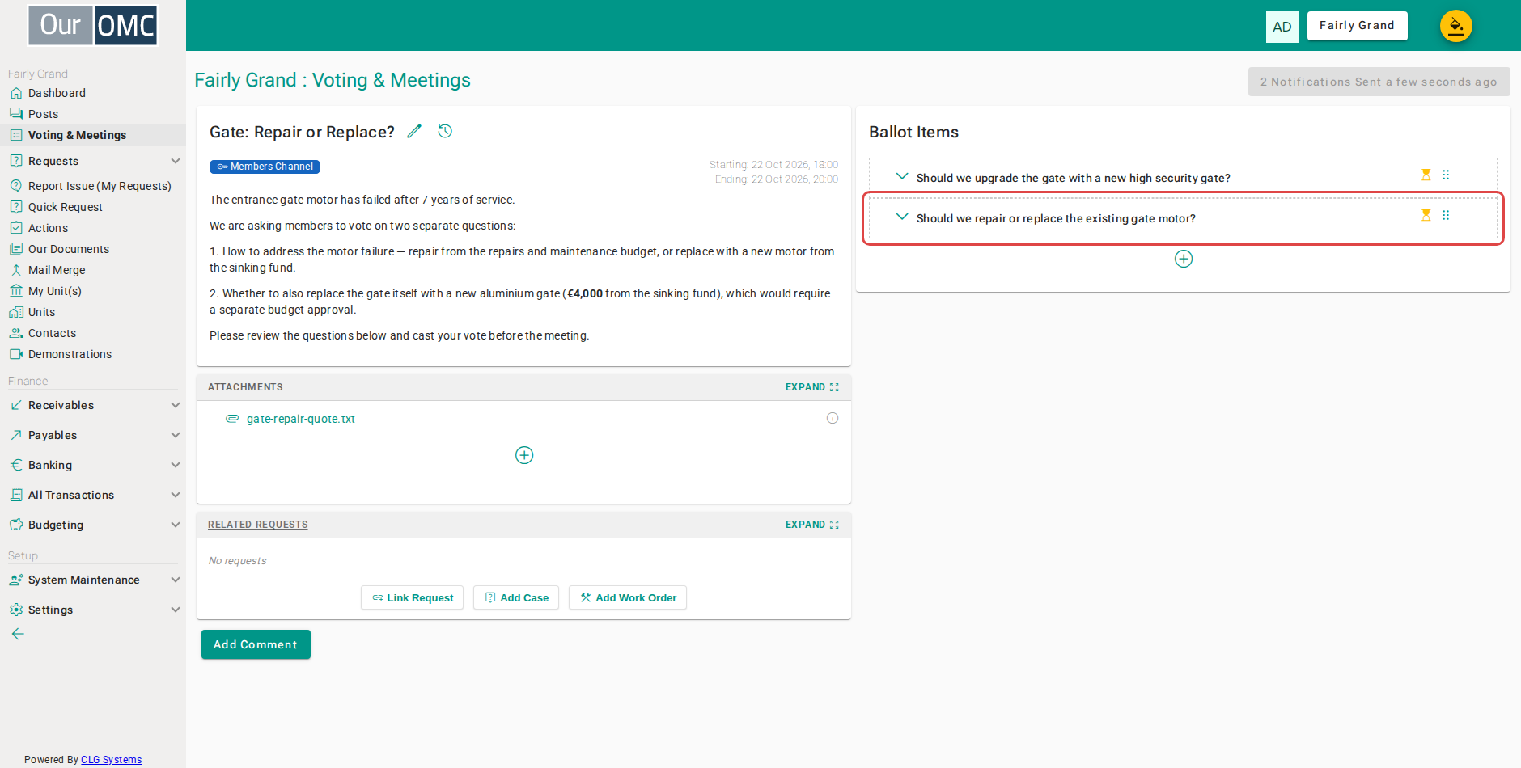Image resolution: width=1521 pixels, height=768 pixels.
Task: Expand the Payables finance menu
Action: tap(176, 435)
